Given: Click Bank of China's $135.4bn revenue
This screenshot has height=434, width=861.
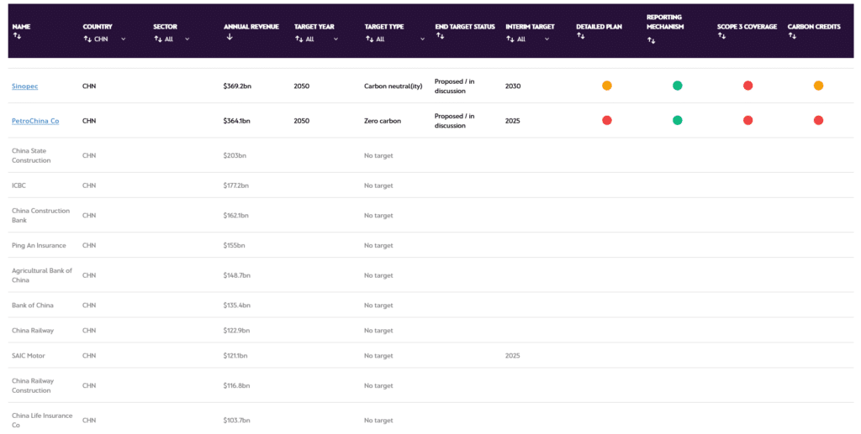Looking at the screenshot, I should pyautogui.click(x=236, y=306).
